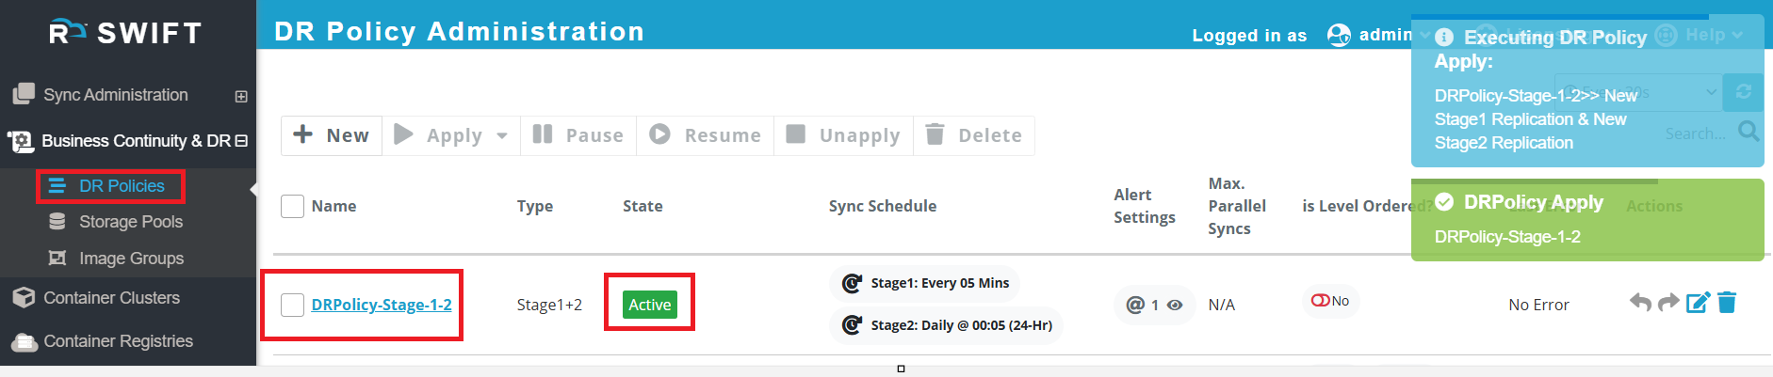View alert settings with eye icon
Screen dimensions: 1773x377
point(1175,305)
